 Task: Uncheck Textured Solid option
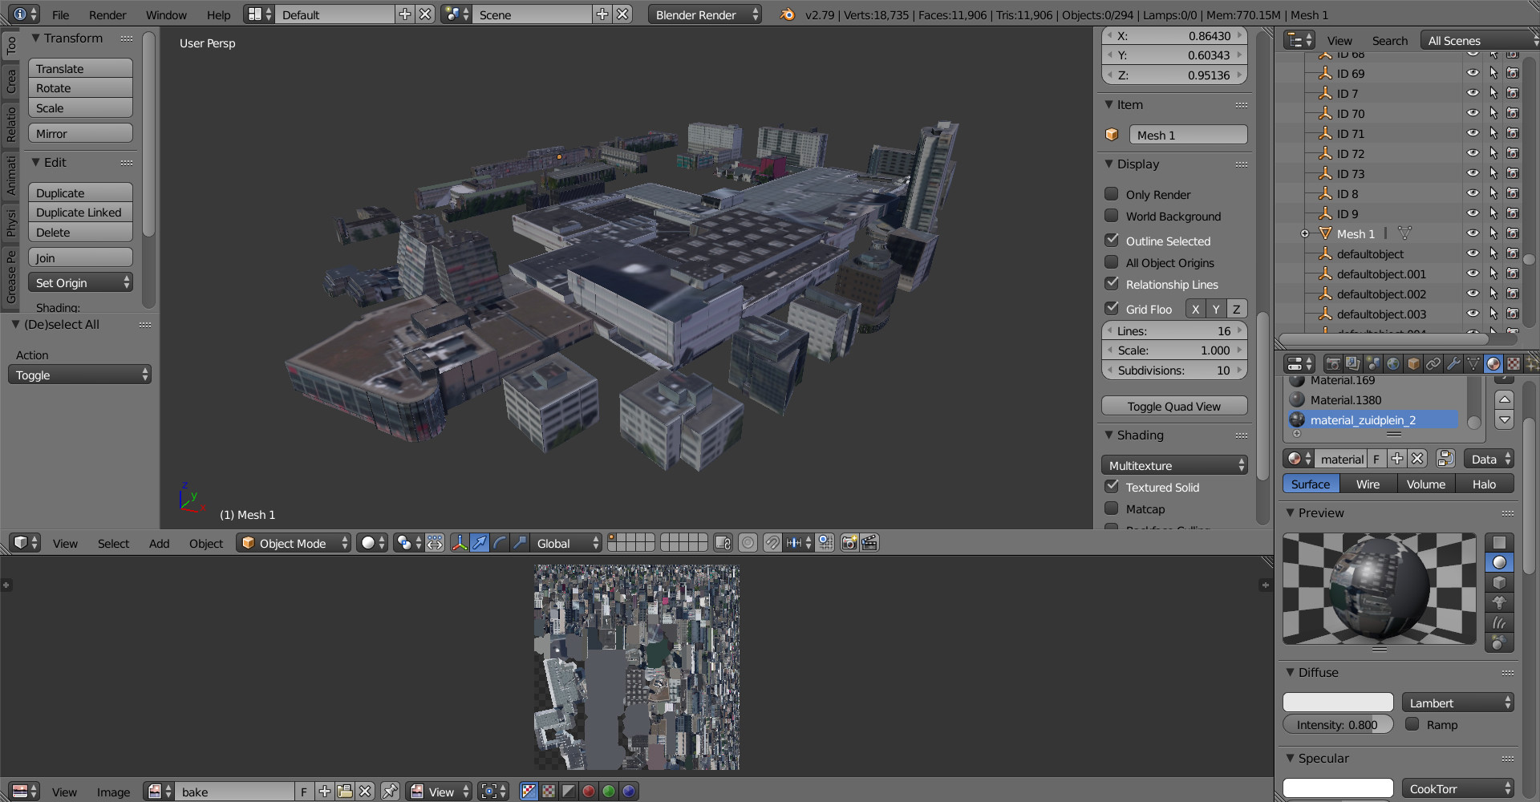pos(1112,487)
